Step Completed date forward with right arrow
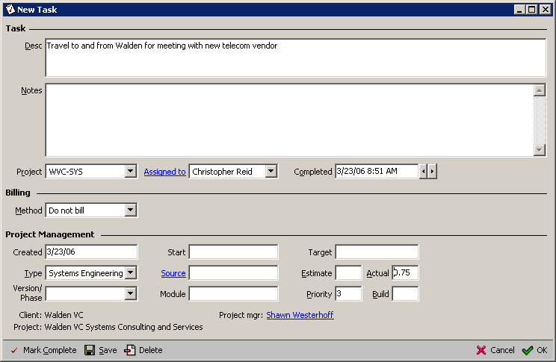 coord(432,172)
